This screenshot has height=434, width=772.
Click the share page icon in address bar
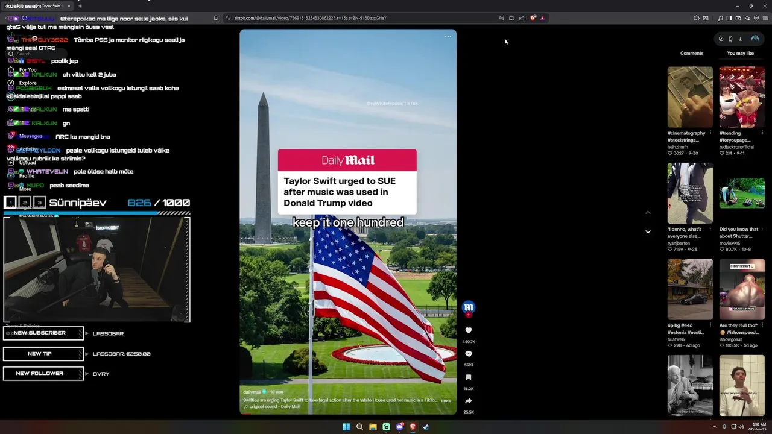522,18
